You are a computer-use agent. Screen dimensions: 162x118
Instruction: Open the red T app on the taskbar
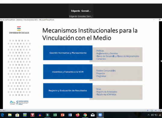32,115
